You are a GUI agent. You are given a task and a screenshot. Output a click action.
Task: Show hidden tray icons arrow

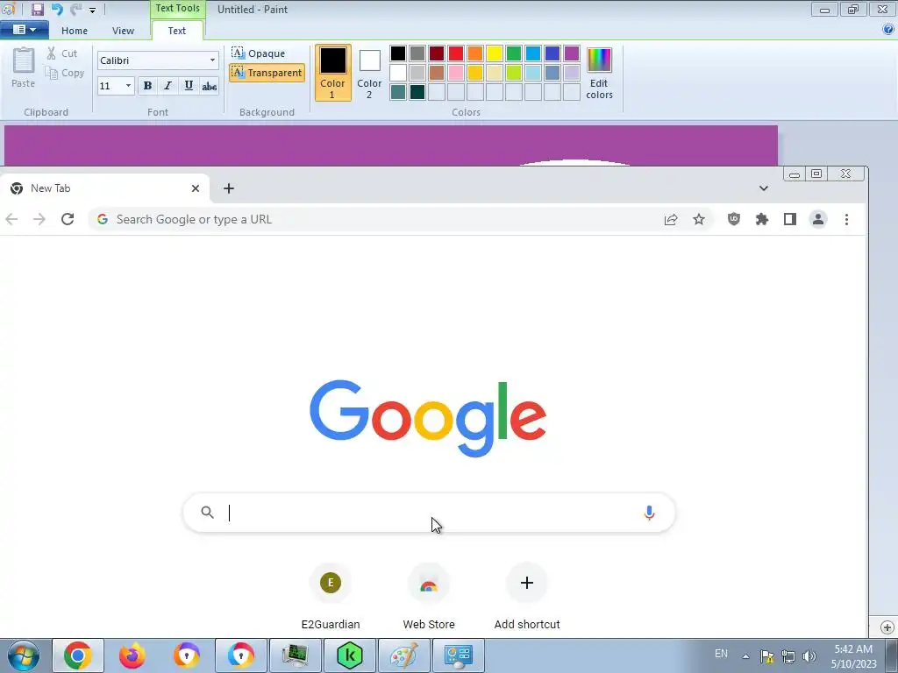tap(745, 656)
